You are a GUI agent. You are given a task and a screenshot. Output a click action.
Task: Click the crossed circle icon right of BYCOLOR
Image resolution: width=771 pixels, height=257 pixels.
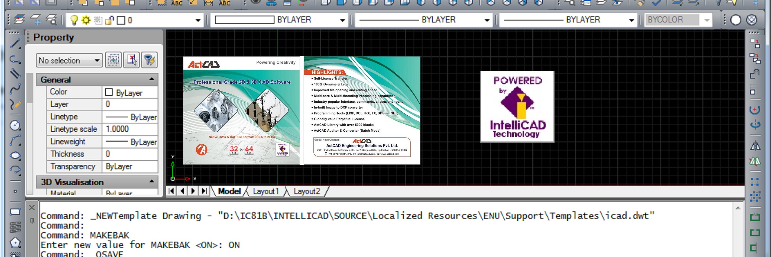751,20
